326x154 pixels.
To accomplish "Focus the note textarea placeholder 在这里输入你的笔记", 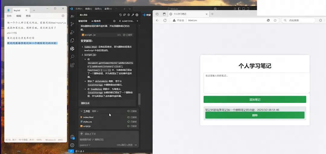I will click(257, 83).
